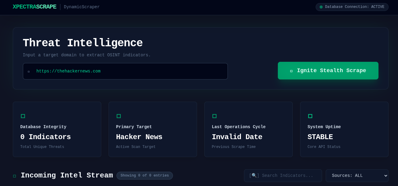398x186 pixels.
Task: Start the Ignite Stealth Scrape button
Action: tap(328, 71)
